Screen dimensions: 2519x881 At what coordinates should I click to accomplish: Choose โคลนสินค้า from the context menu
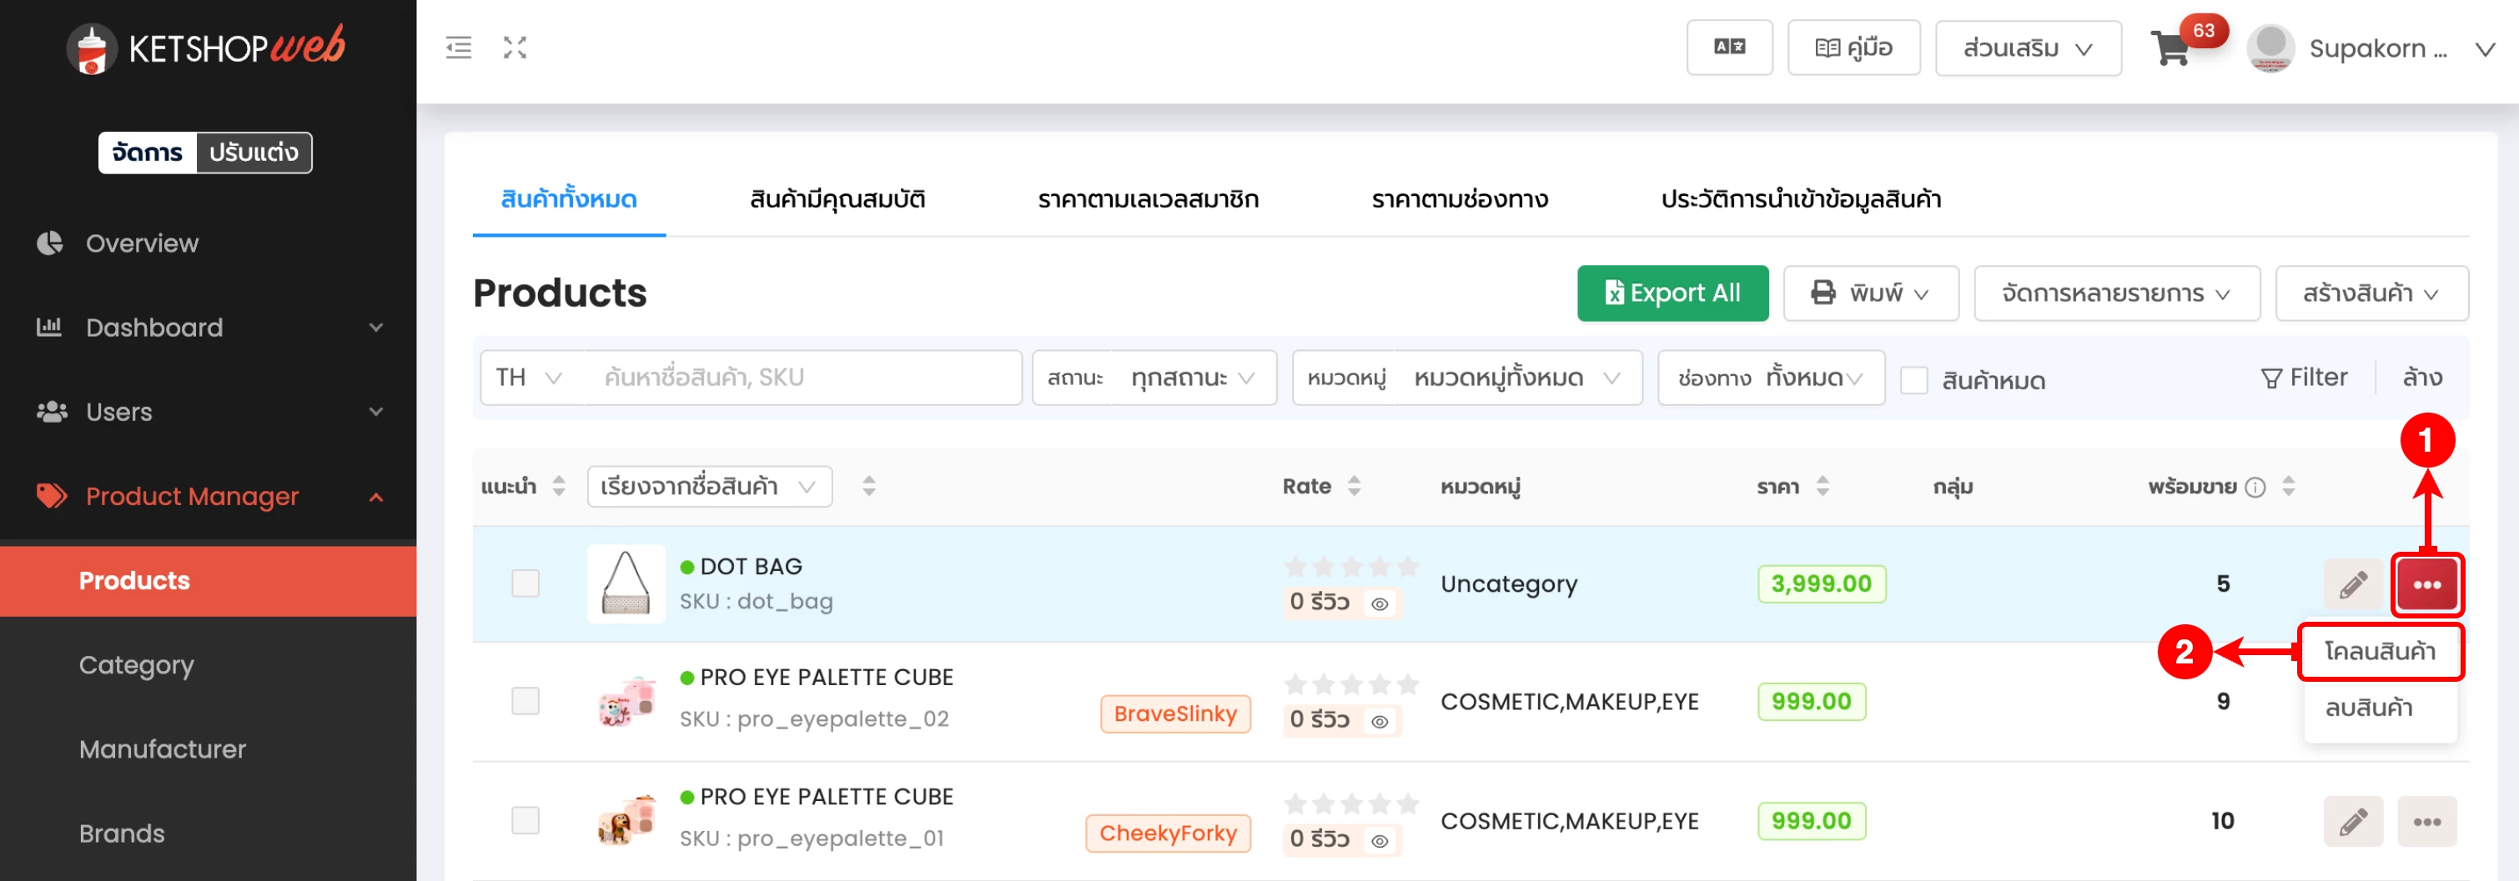2379,652
